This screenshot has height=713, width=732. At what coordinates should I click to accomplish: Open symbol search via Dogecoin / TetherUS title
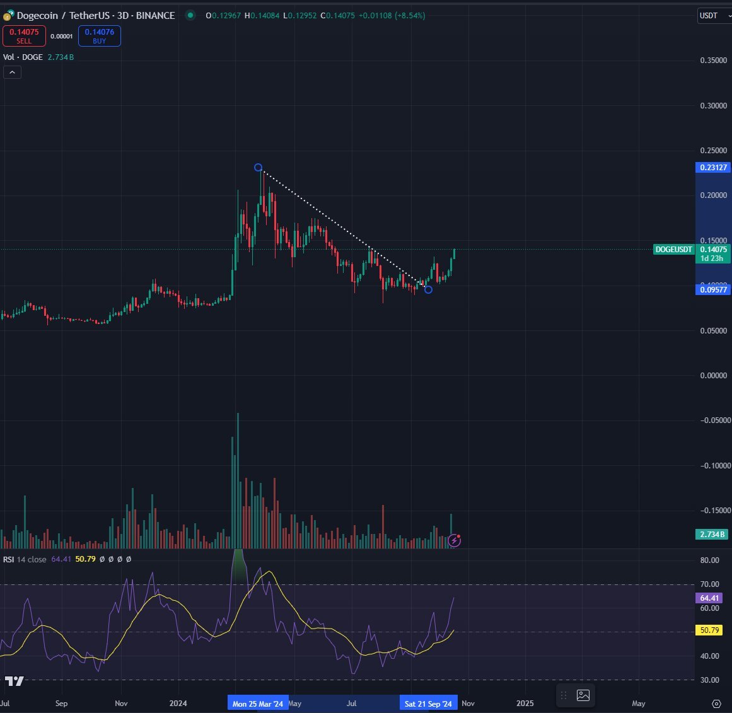pyautogui.click(x=96, y=15)
